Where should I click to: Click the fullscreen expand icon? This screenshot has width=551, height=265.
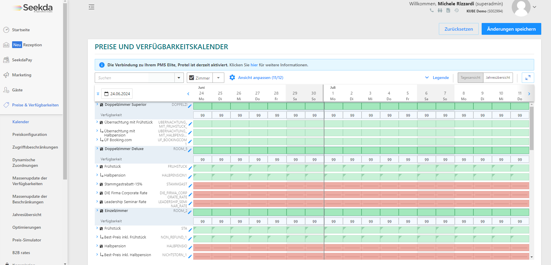(528, 78)
